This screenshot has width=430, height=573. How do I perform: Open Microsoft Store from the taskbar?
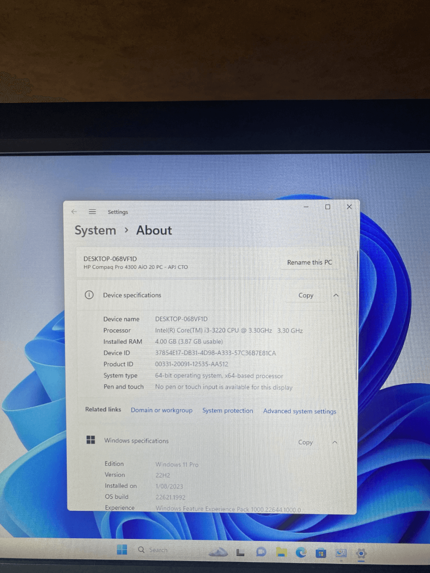(321, 553)
